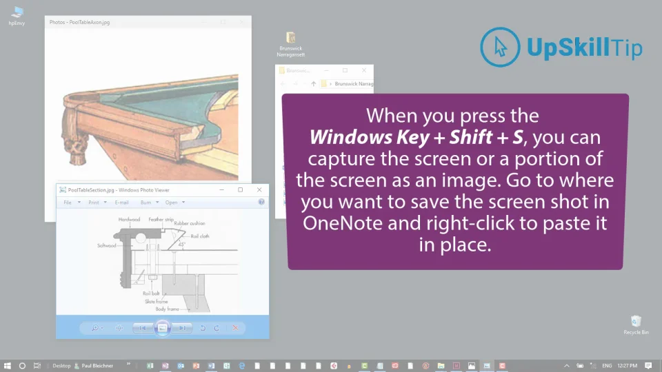
Task: Rotate the photo counterclockwise in Photo Viewer
Action: click(x=203, y=328)
